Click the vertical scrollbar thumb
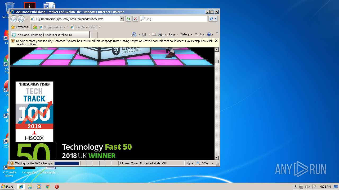 click(217, 61)
